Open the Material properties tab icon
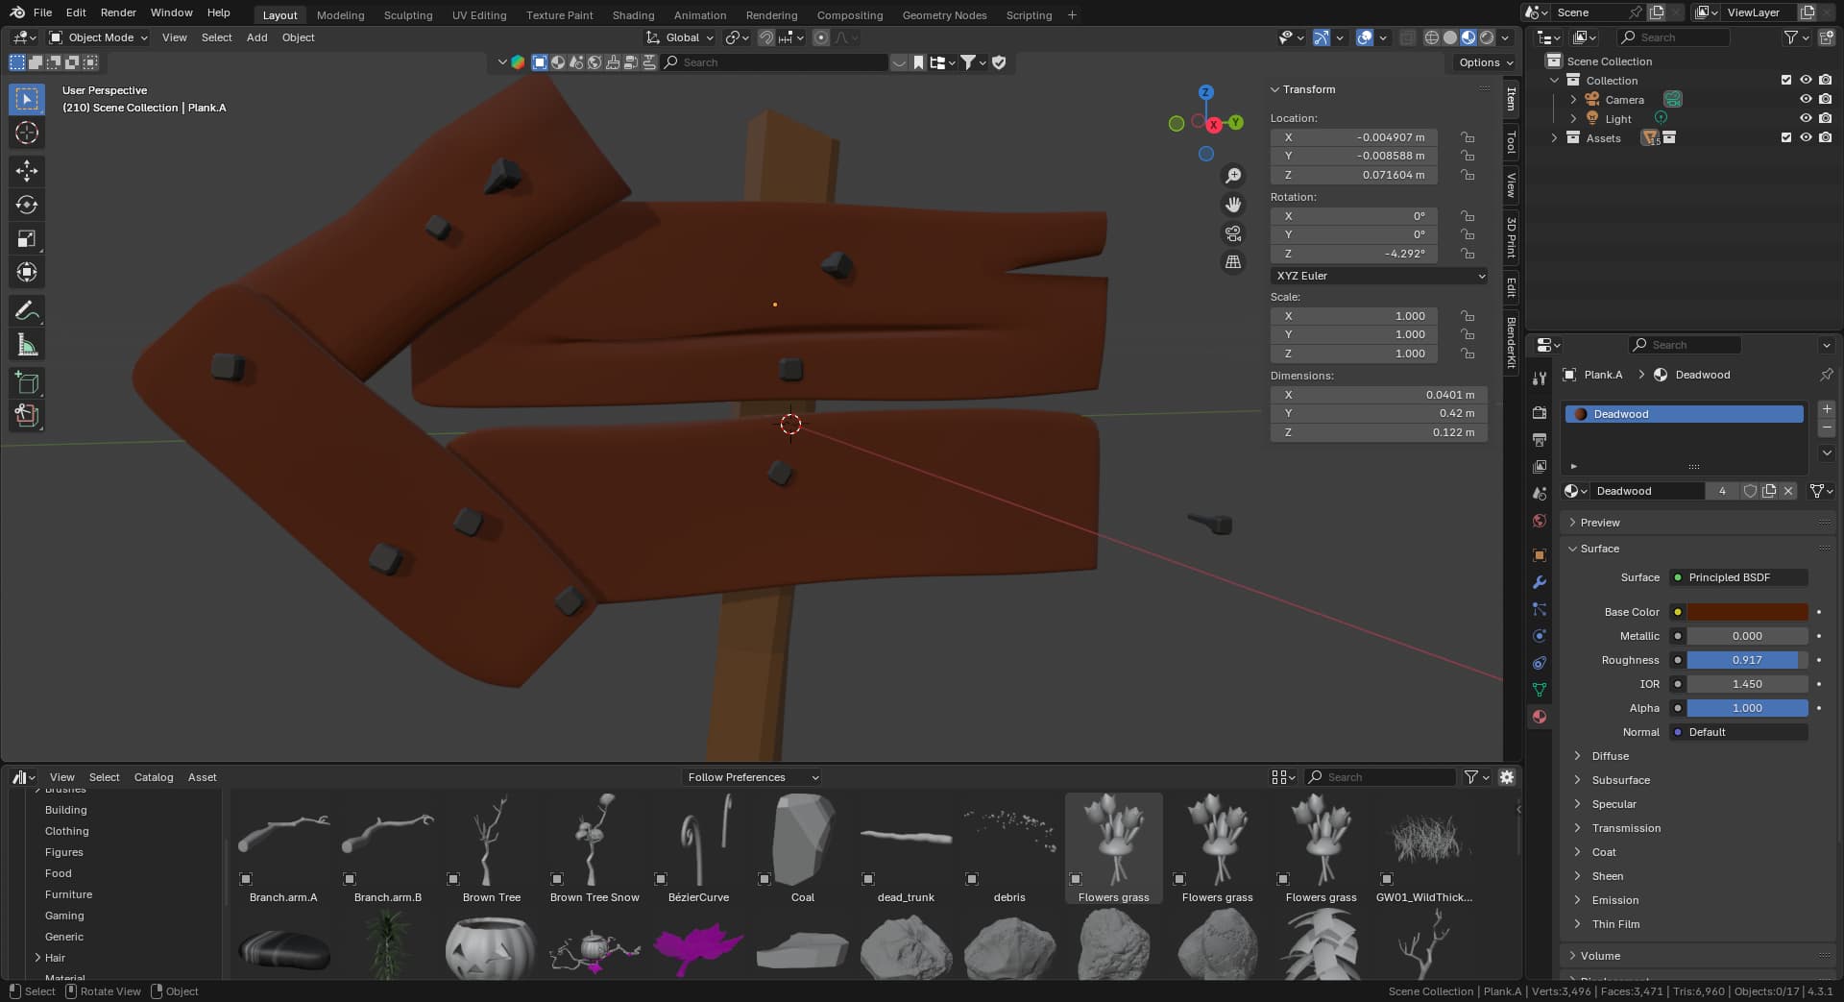 point(1540,717)
